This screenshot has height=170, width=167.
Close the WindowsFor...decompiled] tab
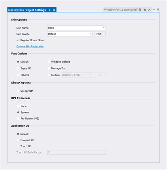pos(149,10)
